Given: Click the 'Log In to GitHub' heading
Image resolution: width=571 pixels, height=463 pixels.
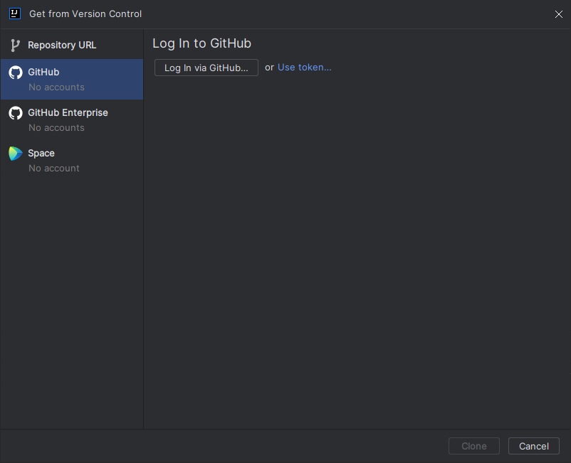Looking at the screenshot, I should coord(201,43).
